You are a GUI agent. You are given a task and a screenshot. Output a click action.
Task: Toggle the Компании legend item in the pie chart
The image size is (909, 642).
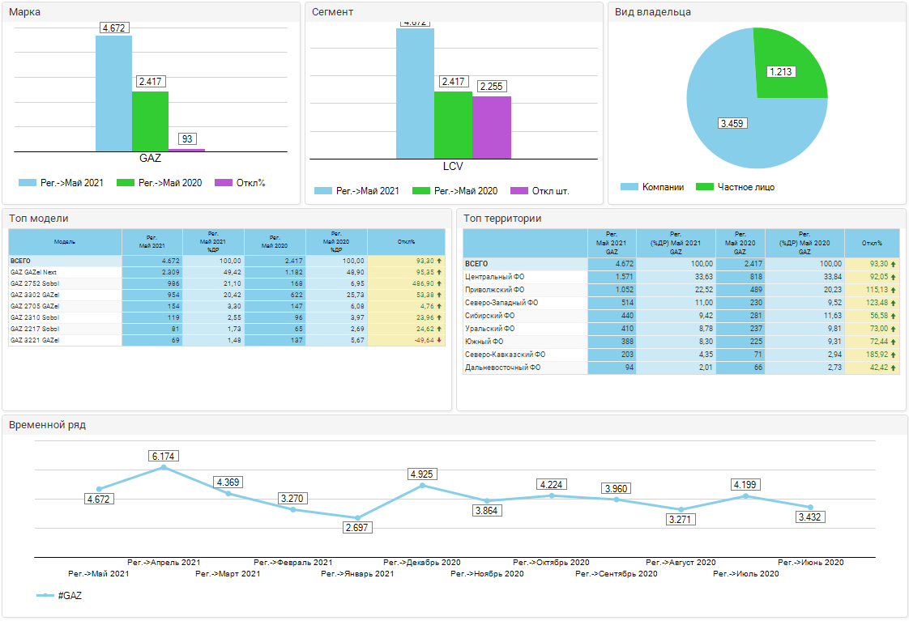652,187
